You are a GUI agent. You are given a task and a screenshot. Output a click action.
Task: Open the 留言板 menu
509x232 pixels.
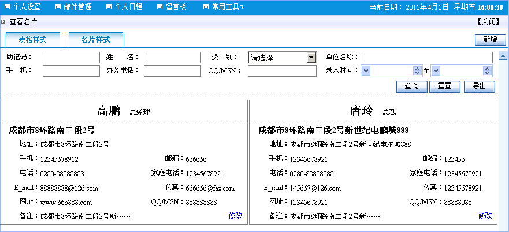tap(176, 7)
